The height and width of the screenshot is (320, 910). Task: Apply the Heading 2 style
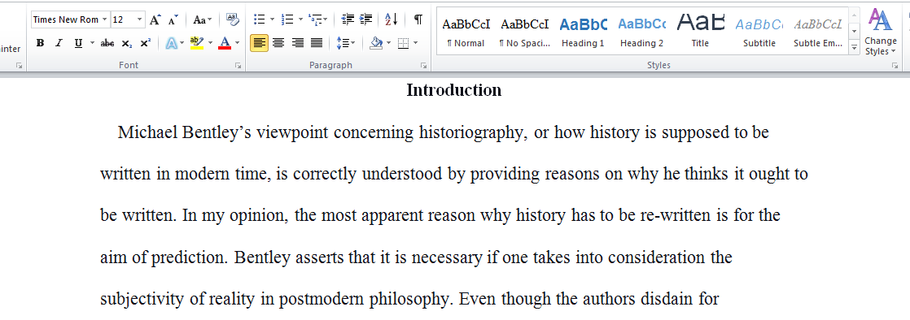(641, 31)
